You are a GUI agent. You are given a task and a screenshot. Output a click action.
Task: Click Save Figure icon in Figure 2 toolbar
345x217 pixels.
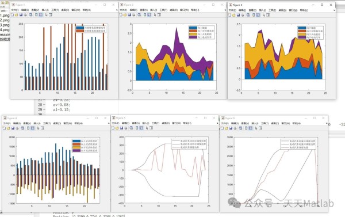click(129, 15)
